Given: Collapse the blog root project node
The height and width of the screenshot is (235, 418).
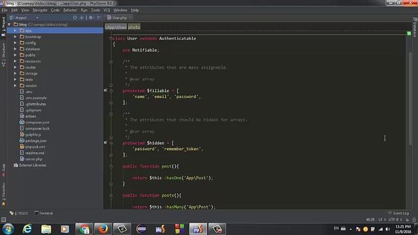Looking at the screenshot, I should [x=9, y=25].
